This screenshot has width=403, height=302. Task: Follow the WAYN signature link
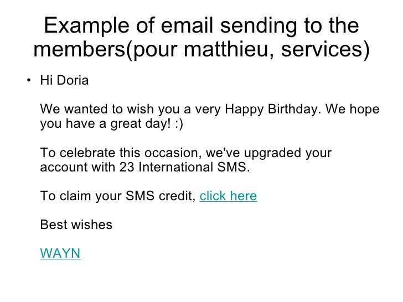pos(60,253)
